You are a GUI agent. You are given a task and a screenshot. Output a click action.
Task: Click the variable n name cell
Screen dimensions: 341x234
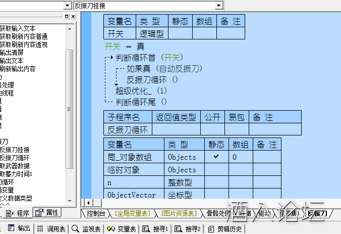point(134,182)
